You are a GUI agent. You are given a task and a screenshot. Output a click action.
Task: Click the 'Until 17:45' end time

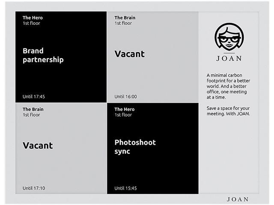click(34, 97)
